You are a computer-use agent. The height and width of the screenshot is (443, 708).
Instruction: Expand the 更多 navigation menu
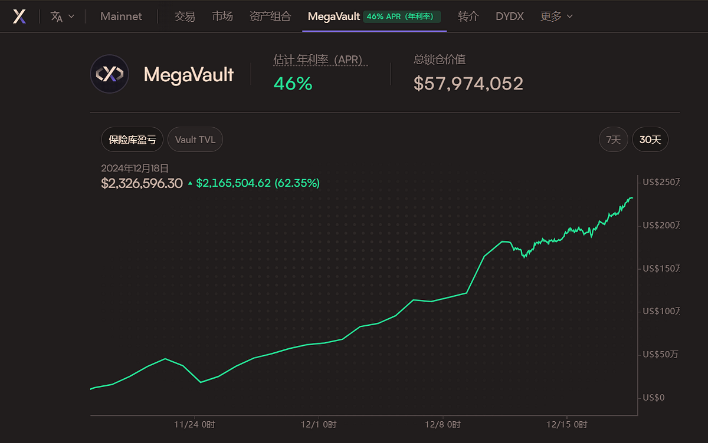(x=555, y=16)
